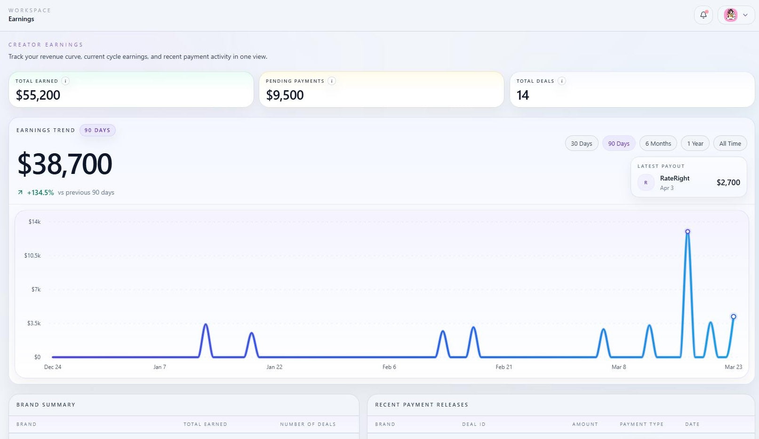The height and width of the screenshot is (439, 759).
Task: Sort payments by Amount column header
Action: tap(585, 424)
